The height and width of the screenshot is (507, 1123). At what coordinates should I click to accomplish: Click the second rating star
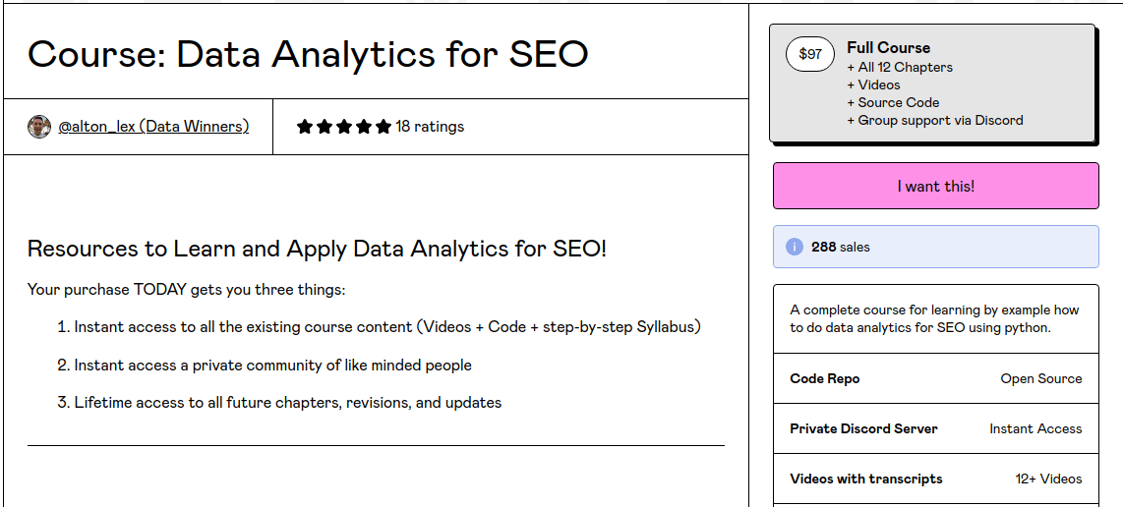coord(325,127)
